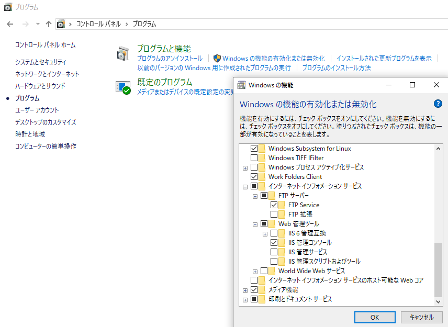Click the folder icon beside IIS 管理サービス

282,252
